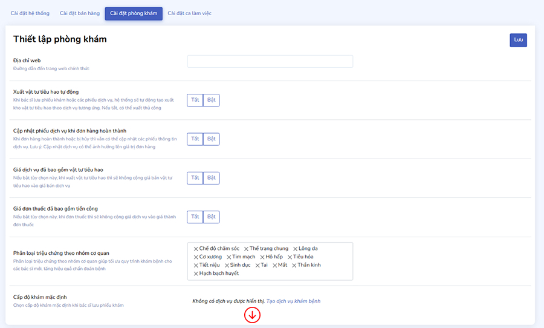Image resolution: width=544 pixels, height=328 pixels.
Task: Select the active 'Cài đặt phòng khám' tab
Action: click(134, 13)
